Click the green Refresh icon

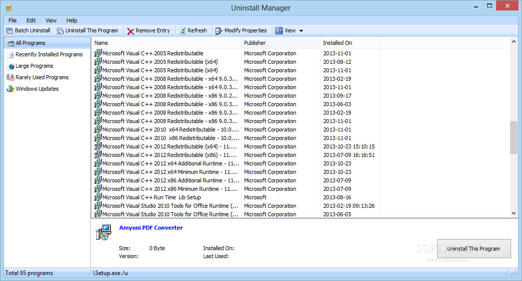click(183, 30)
